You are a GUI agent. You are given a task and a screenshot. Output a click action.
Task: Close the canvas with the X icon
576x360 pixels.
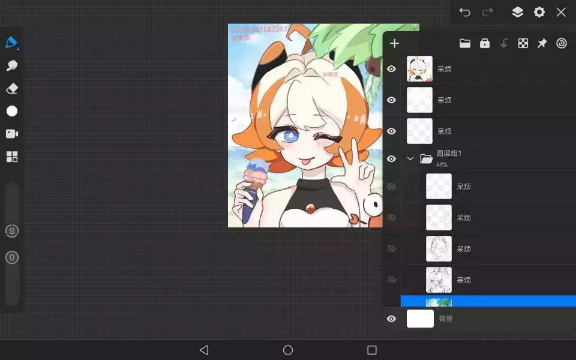(561, 12)
